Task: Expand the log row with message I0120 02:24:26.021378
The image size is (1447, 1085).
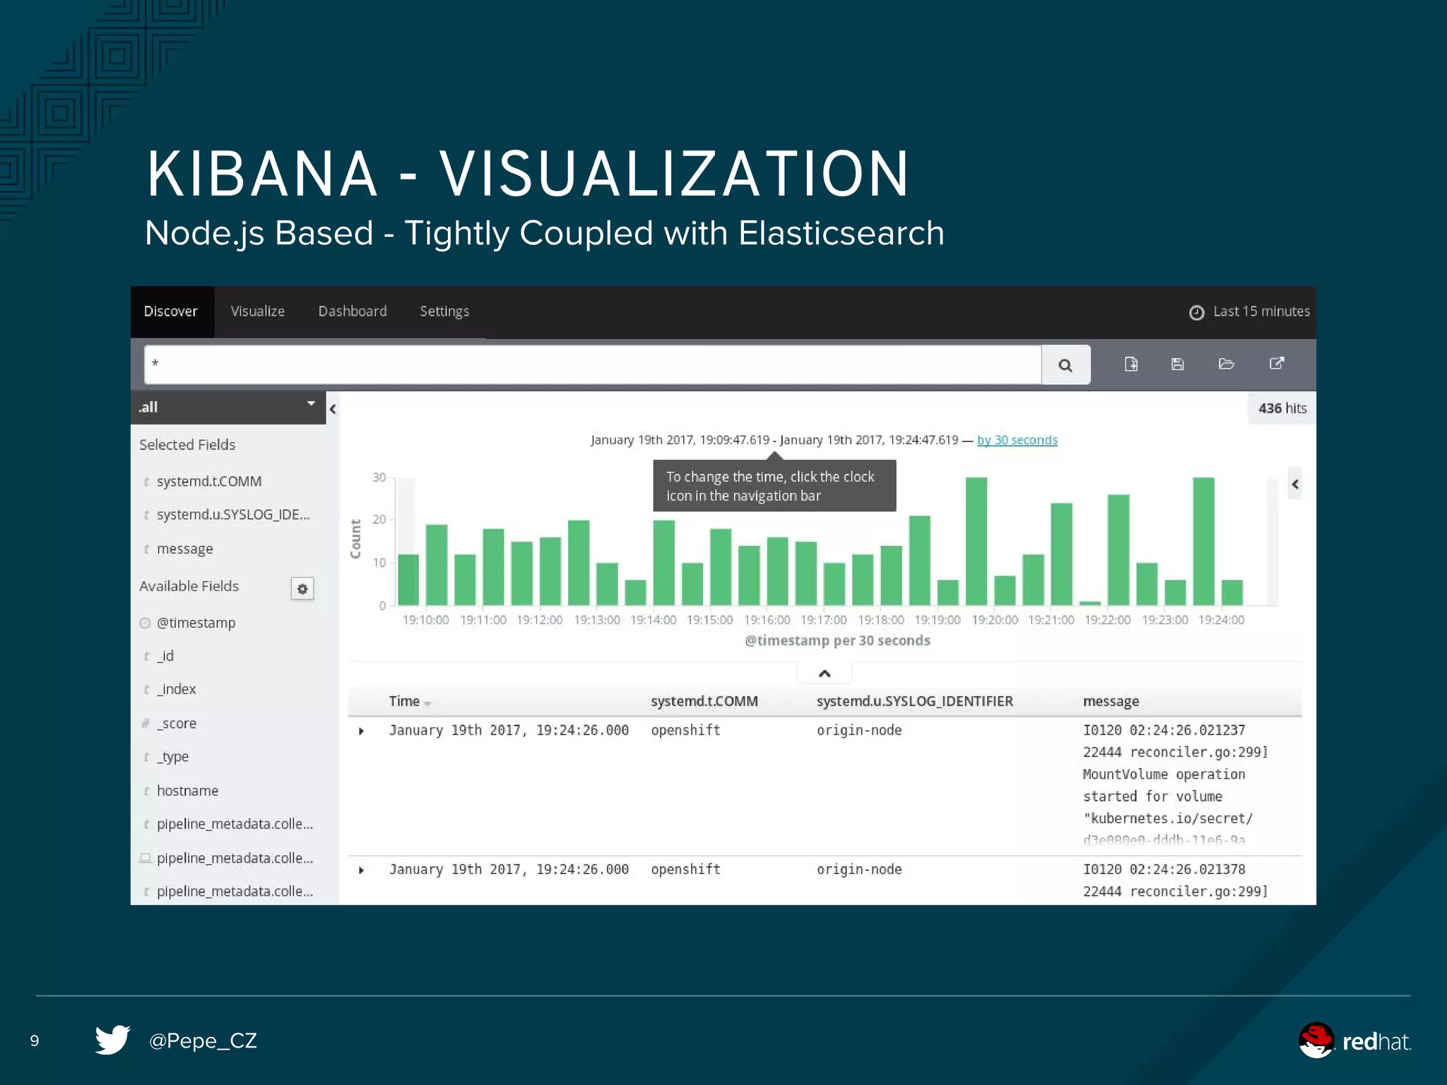Action: (x=361, y=870)
